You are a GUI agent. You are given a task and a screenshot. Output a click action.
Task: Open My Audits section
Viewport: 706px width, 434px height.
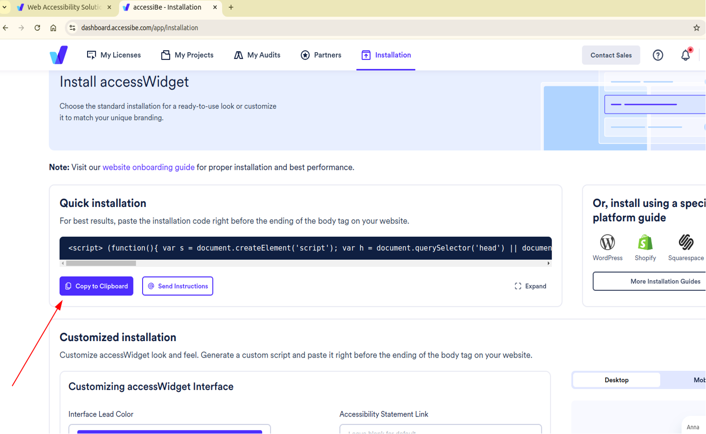pyautogui.click(x=257, y=55)
